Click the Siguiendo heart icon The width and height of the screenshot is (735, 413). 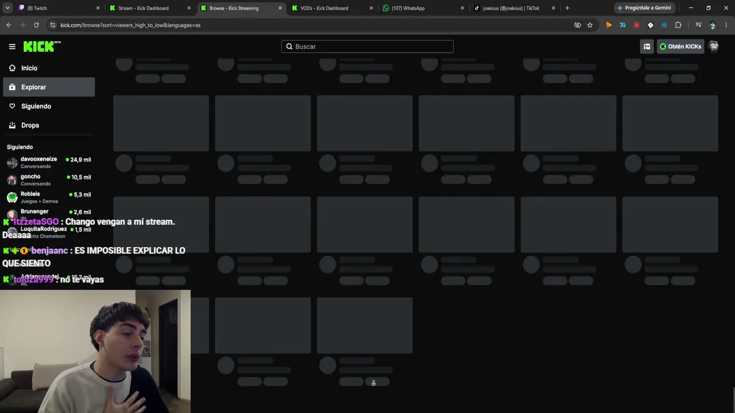[12, 106]
